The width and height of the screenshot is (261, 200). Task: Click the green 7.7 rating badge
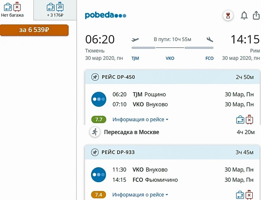point(99,120)
